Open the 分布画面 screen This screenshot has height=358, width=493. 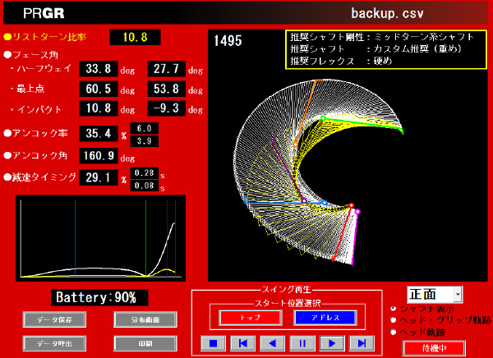coord(144,319)
